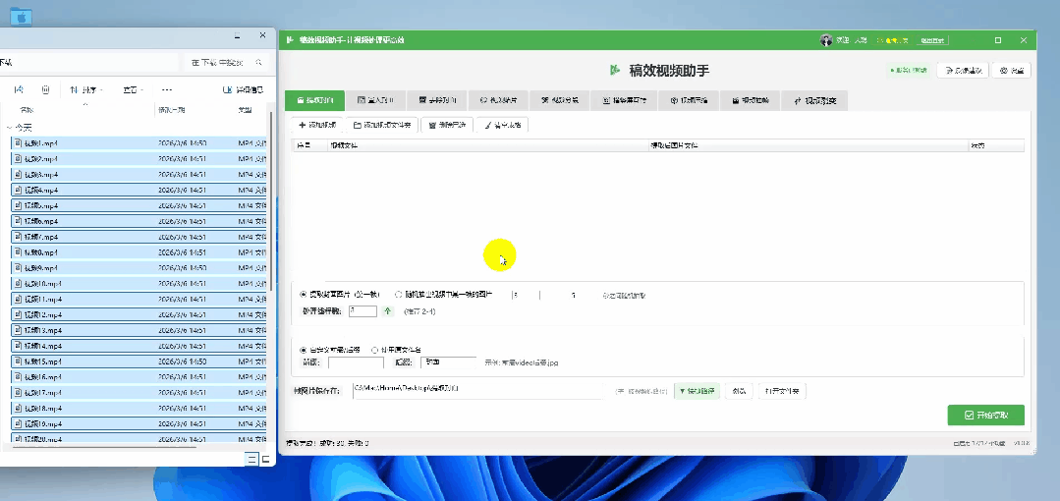Select the random frame extraction radio option
The height and width of the screenshot is (501, 1060).
(x=399, y=294)
